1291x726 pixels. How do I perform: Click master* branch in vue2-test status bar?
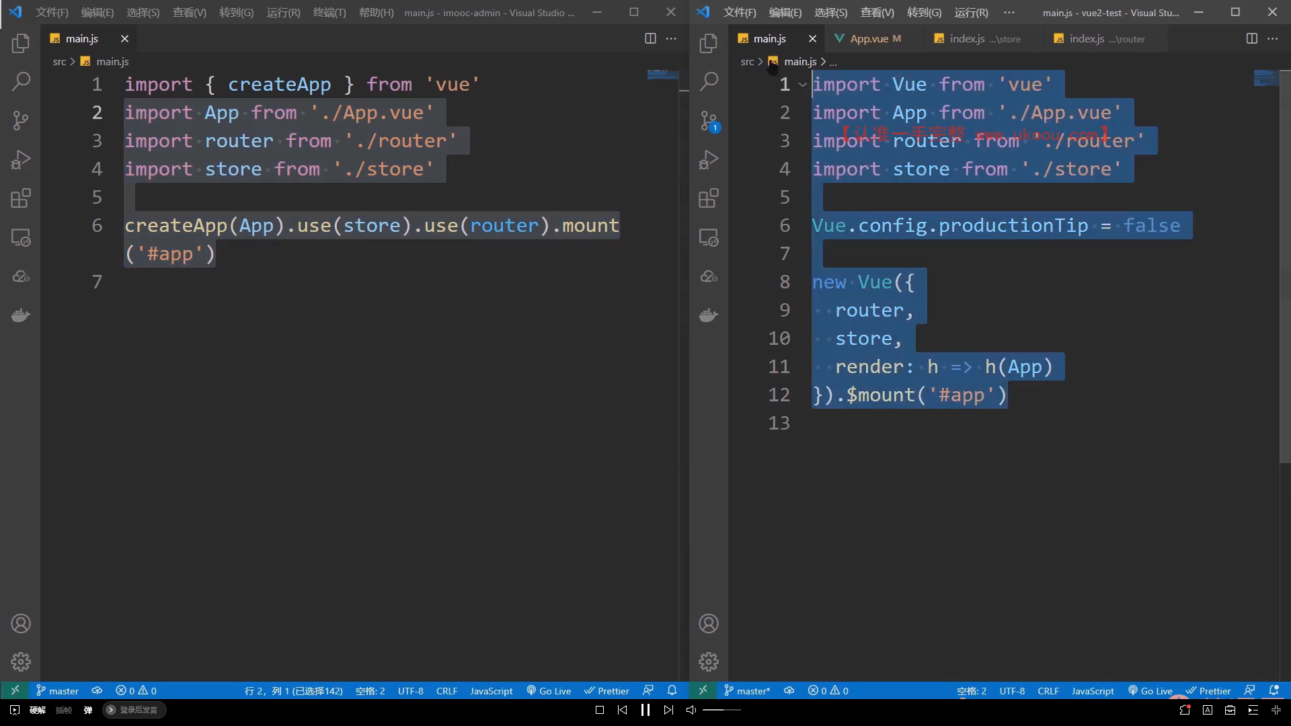pyautogui.click(x=746, y=691)
